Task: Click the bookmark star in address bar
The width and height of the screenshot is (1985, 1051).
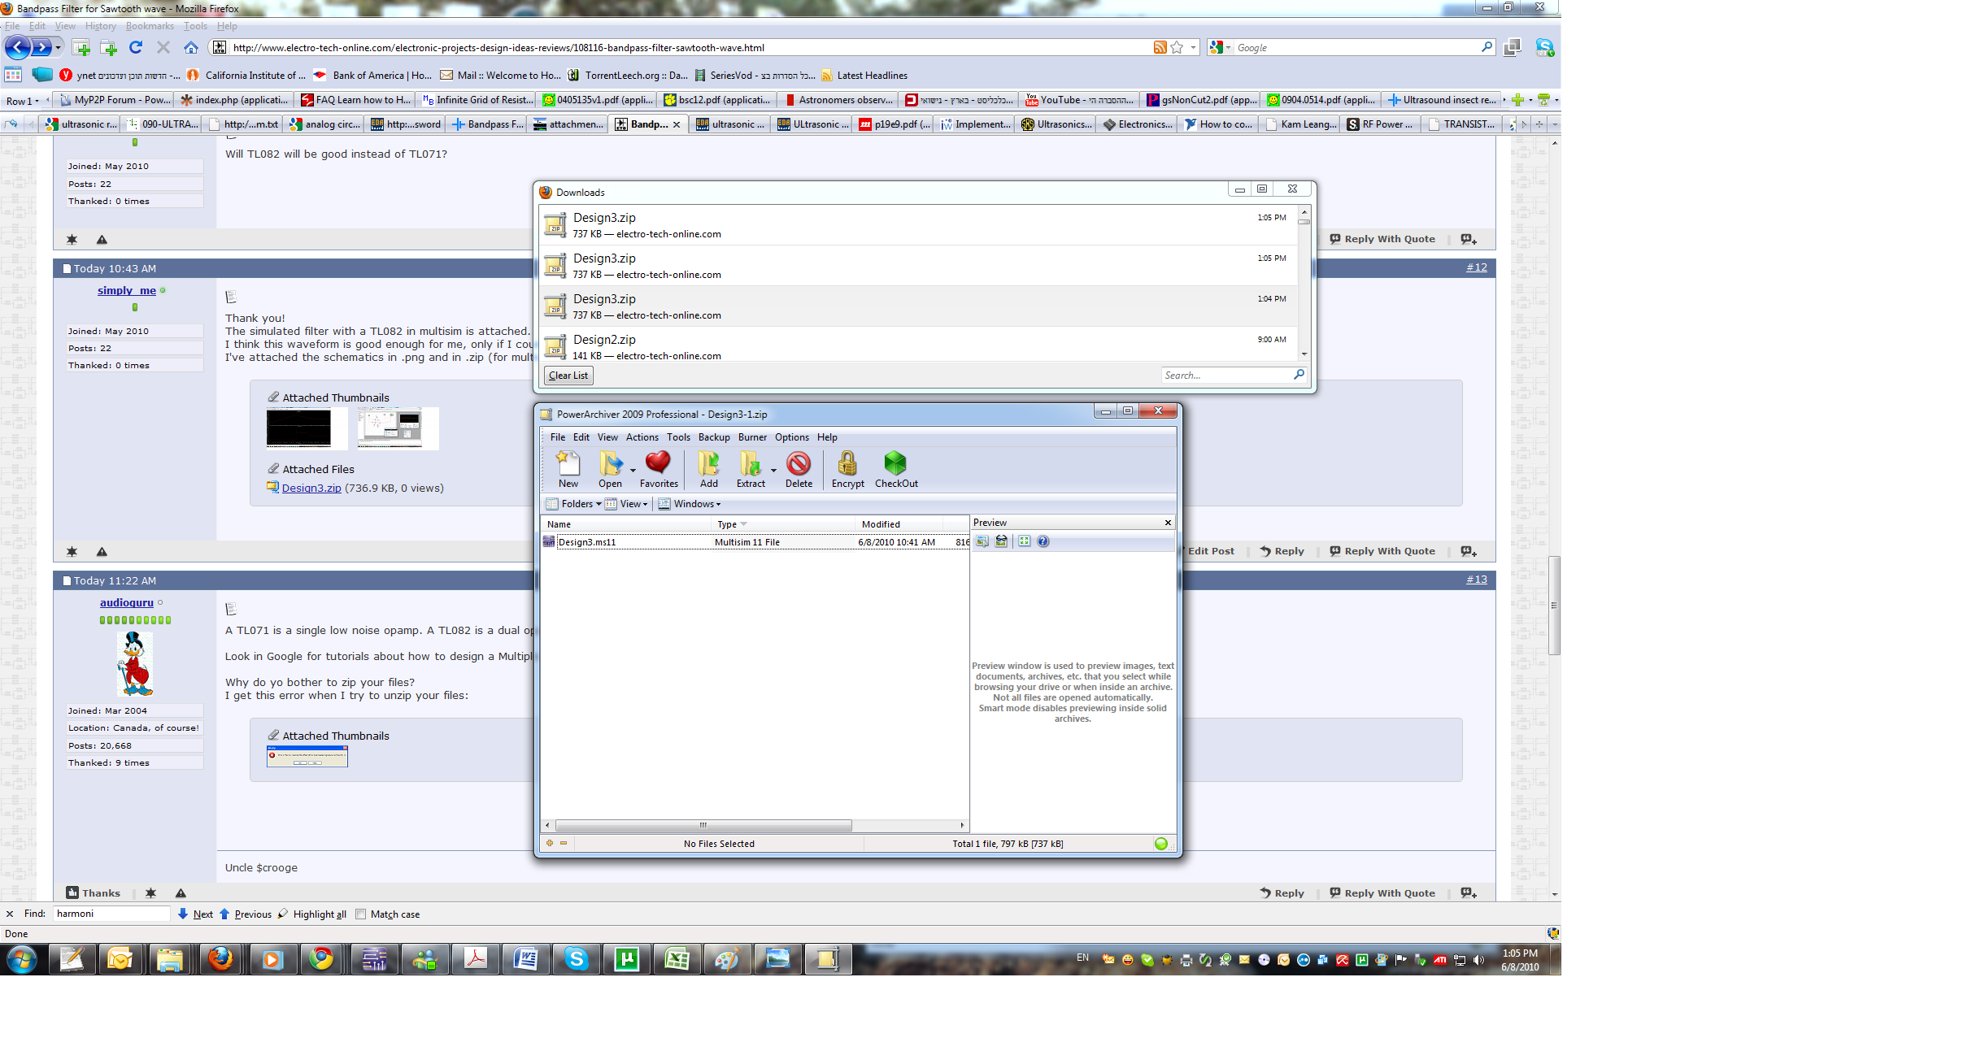Action: (x=1177, y=47)
